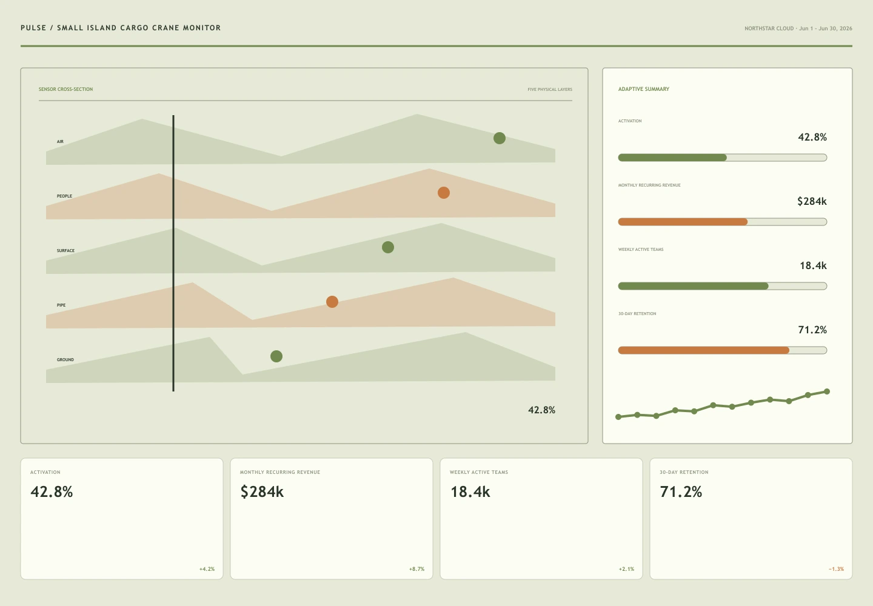
Task: Click the +2.1% change in Weekly Active Teams card
Action: pos(627,569)
